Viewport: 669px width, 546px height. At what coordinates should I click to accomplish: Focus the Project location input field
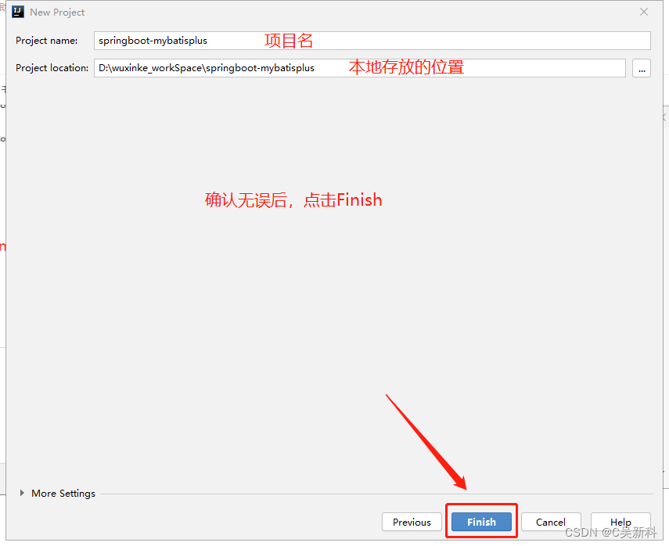360,68
